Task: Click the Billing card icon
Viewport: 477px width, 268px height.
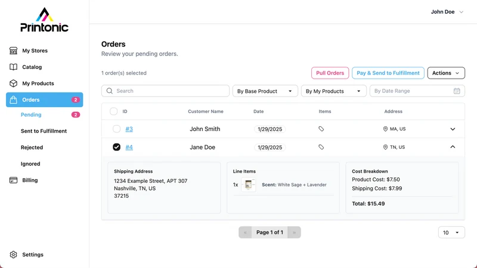Action: tap(13, 180)
